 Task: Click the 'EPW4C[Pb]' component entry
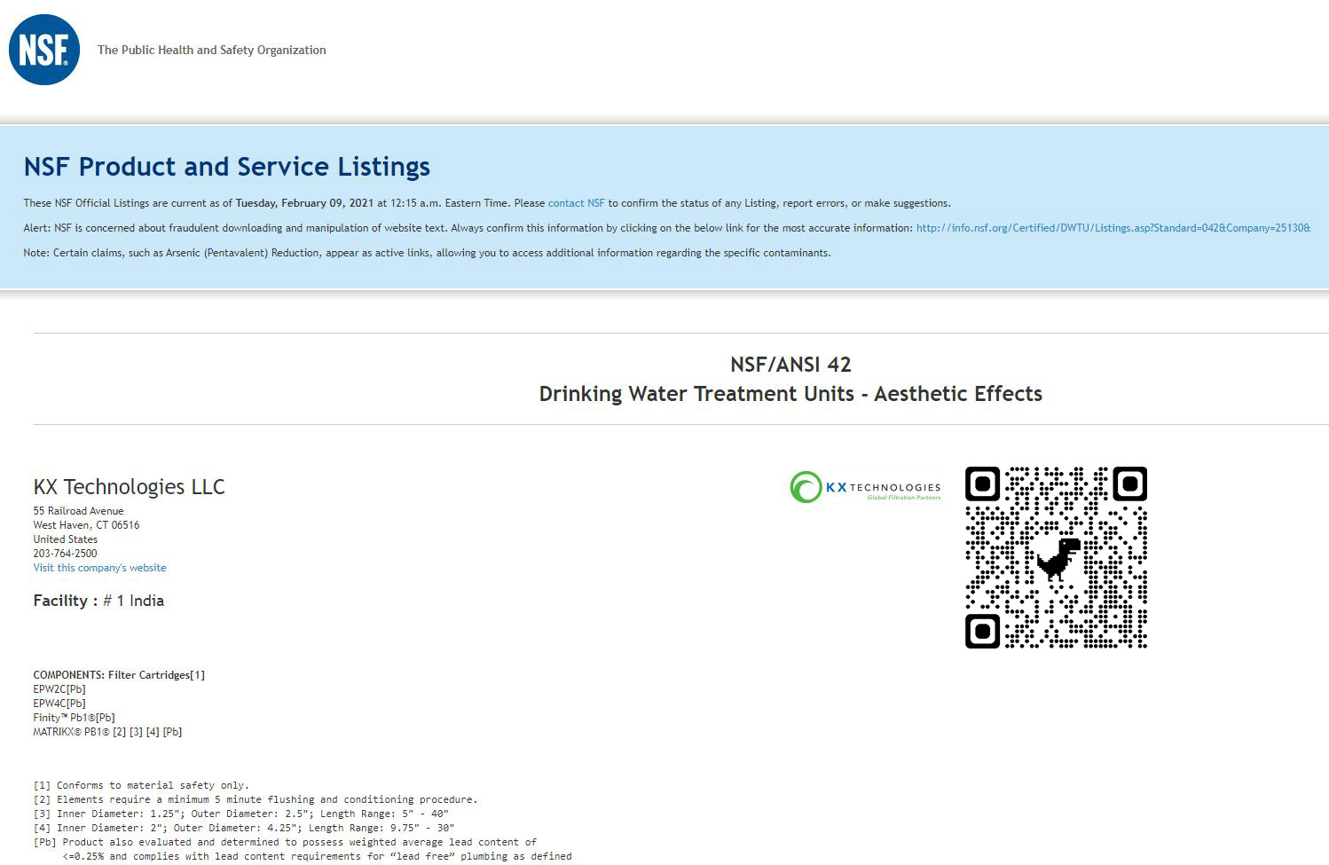(59, 704)
